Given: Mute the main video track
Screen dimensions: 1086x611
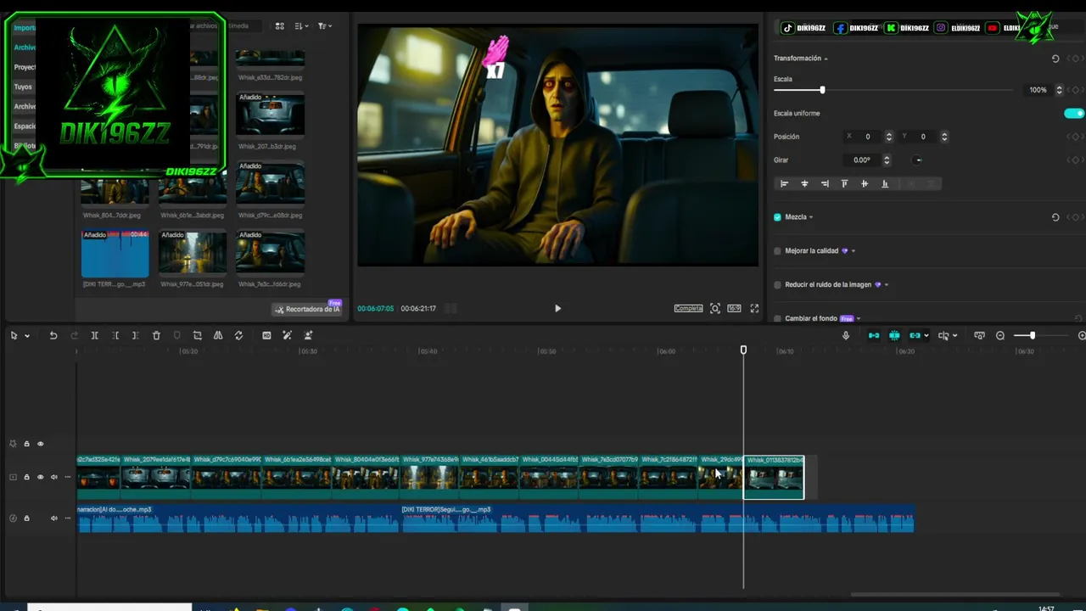Looking at the screenshot, I should tap(53, 477).
